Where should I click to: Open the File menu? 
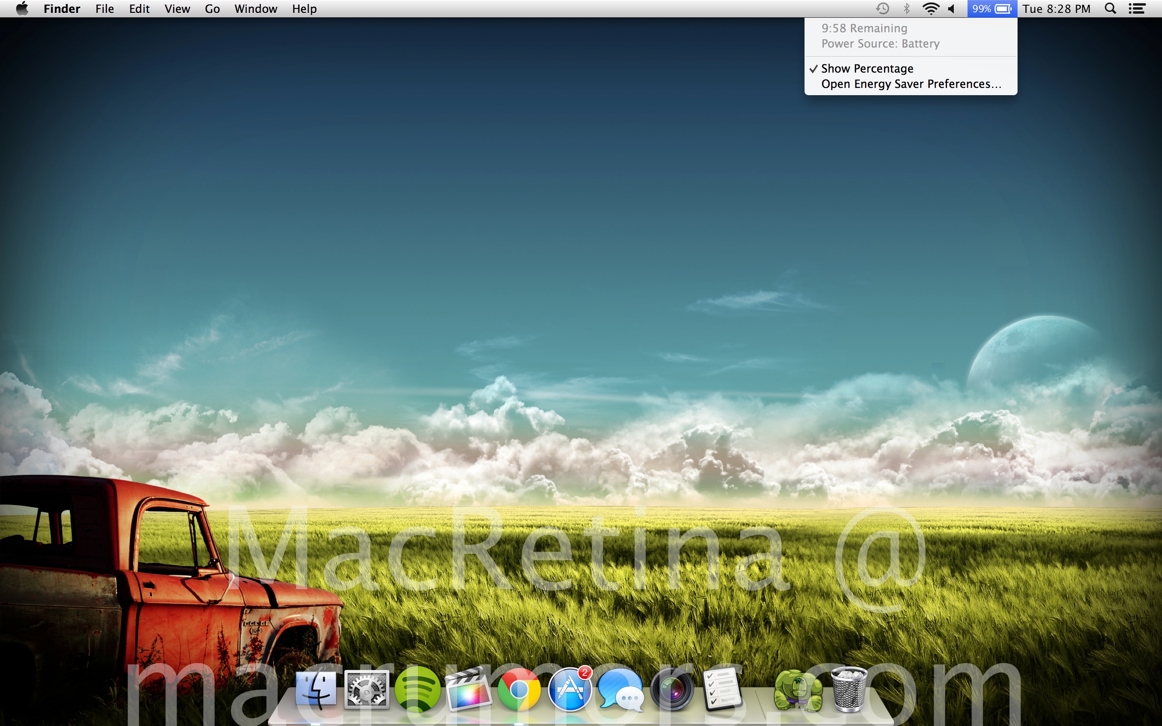tap(104, 8)
